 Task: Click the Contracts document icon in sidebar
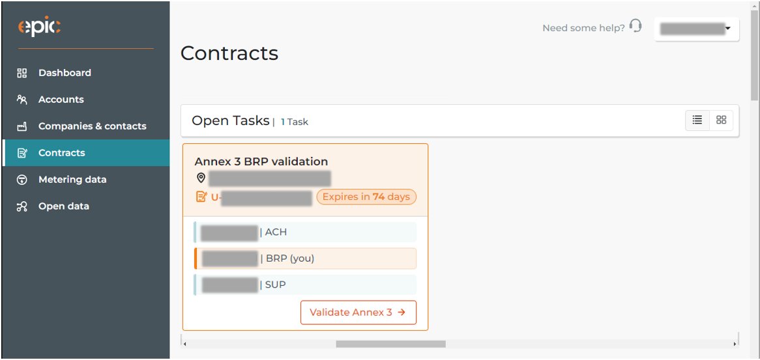click(x=22, y=153)
